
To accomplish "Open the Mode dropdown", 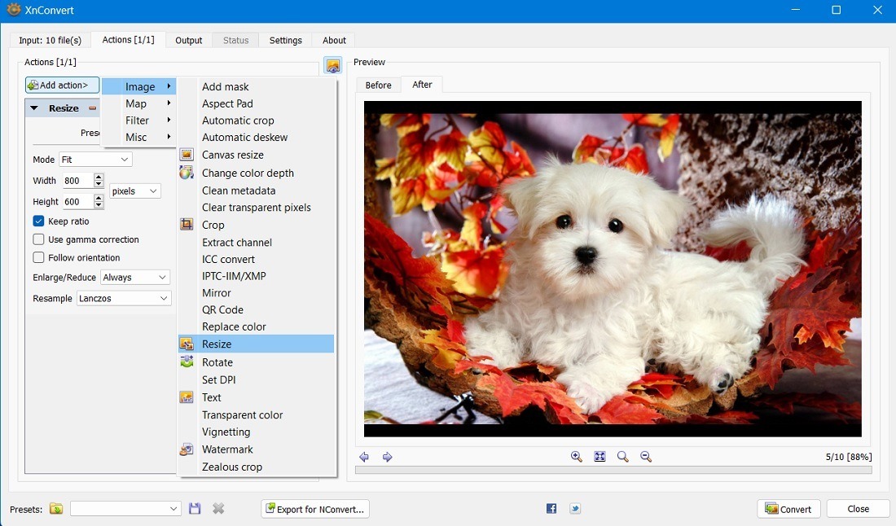I will click(95, 159).
